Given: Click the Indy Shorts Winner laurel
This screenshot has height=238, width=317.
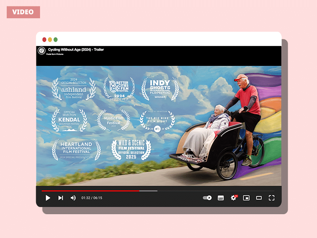Looking at the screenshot, I should (160, 88).
